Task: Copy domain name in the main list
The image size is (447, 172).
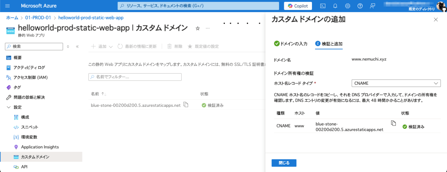Action: pyautogui.click(x=186, y=105)
